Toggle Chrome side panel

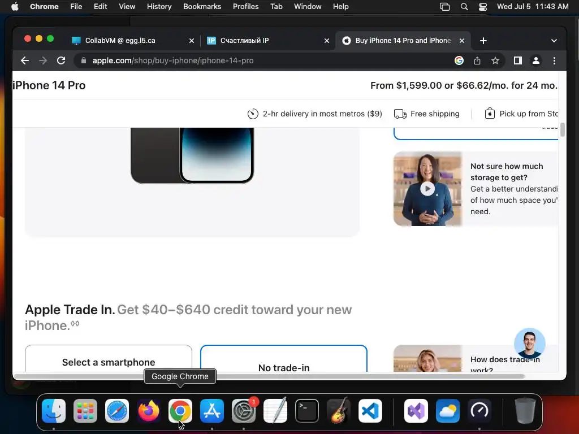tap(518, 60)
